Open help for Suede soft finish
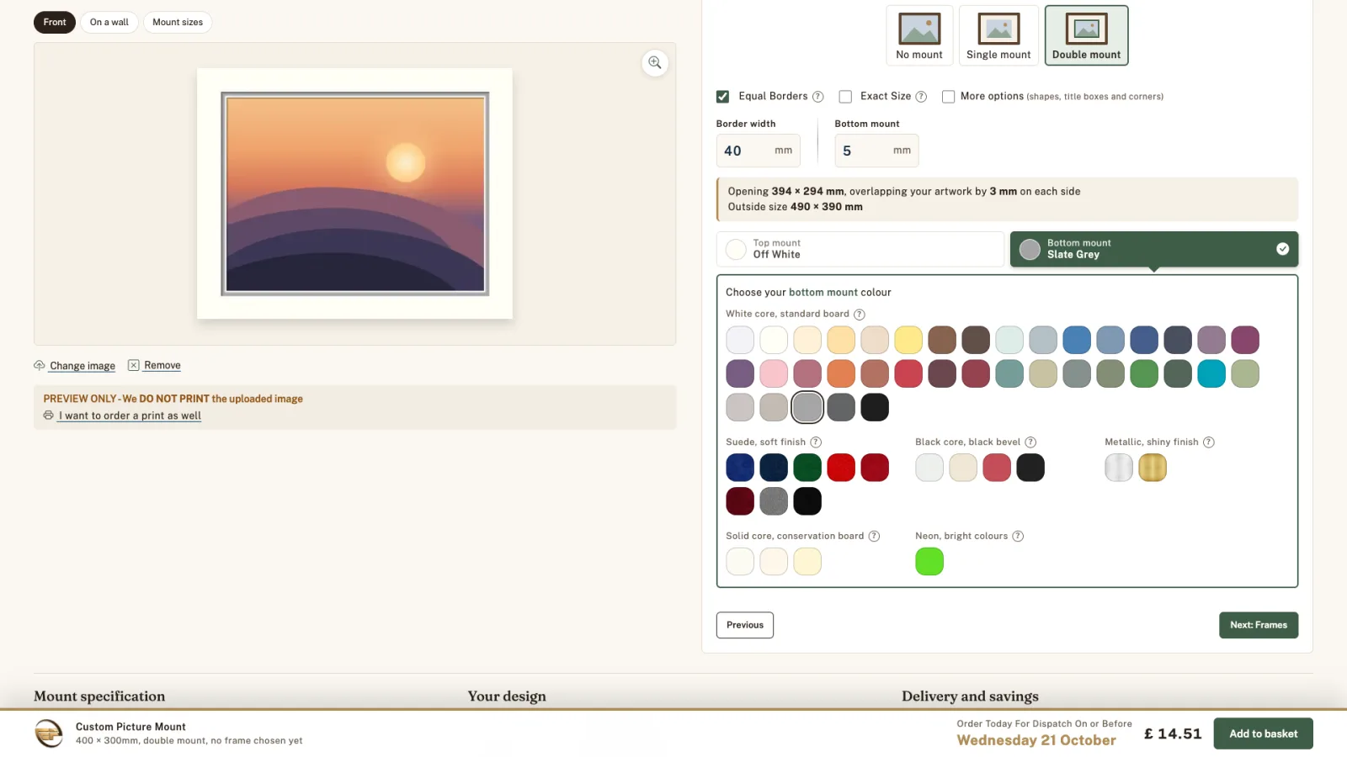1347x757 pixels. 816,442
